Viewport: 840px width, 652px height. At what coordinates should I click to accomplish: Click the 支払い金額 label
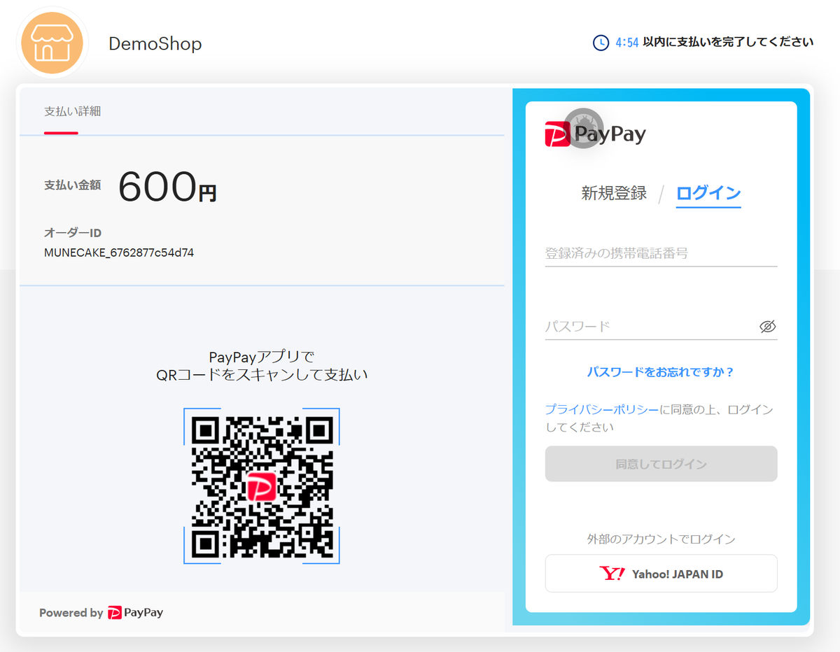coord(73,185)
